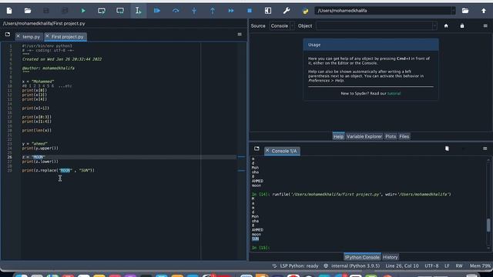
Task: Click Mem 79% status indicator
Action: tap(480, 265)
